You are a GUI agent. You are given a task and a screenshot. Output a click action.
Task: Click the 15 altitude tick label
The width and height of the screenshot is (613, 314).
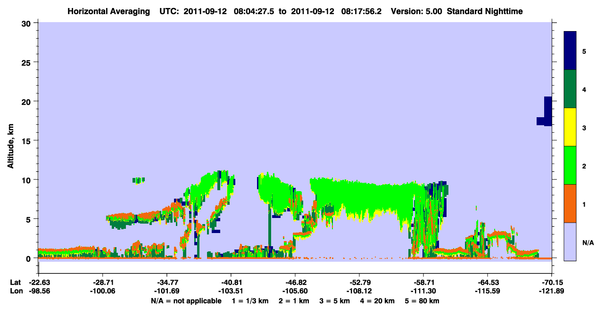pyautogui.click(x=27, y=141)
